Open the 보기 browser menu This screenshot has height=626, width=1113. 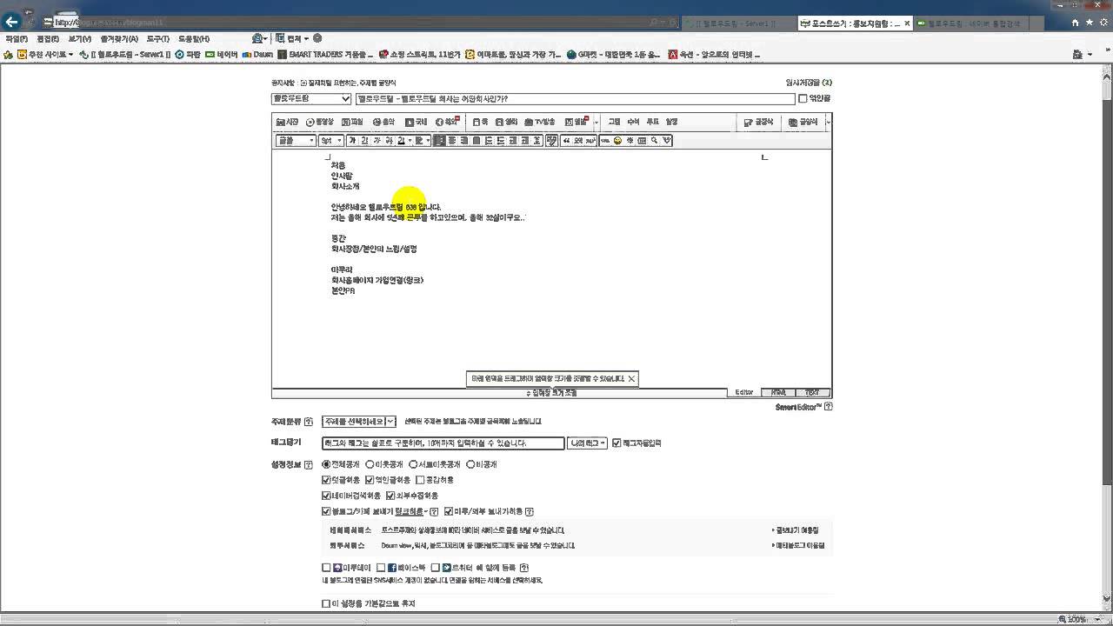pyautogui.click(x=80, y=39)
